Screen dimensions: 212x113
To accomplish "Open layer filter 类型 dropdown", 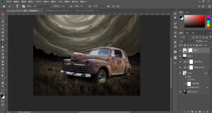I will (185, 37).
